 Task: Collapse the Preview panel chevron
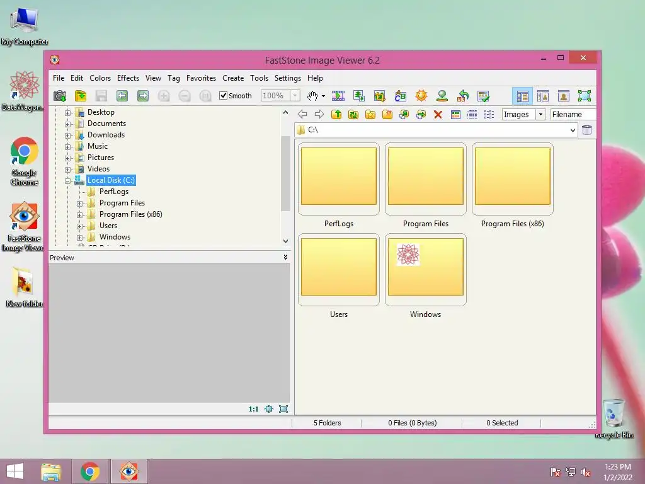click(285, 257)
